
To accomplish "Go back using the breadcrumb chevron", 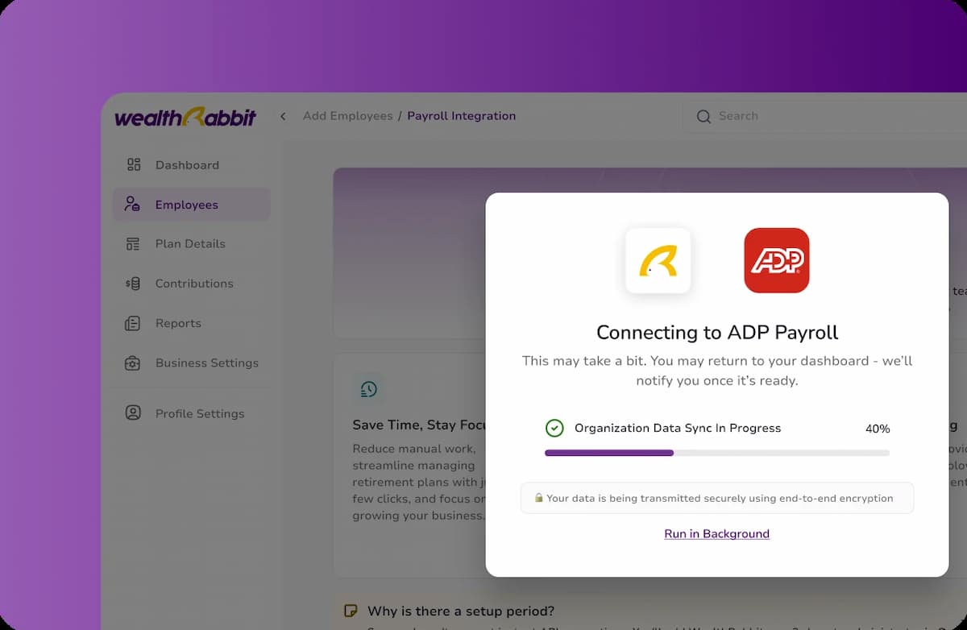I will [283, 116].
